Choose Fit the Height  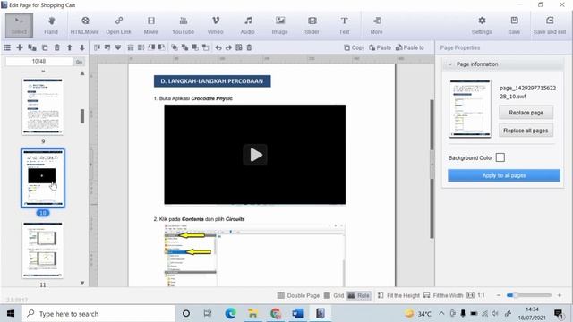pyautogui.click(x=398, y=295)
